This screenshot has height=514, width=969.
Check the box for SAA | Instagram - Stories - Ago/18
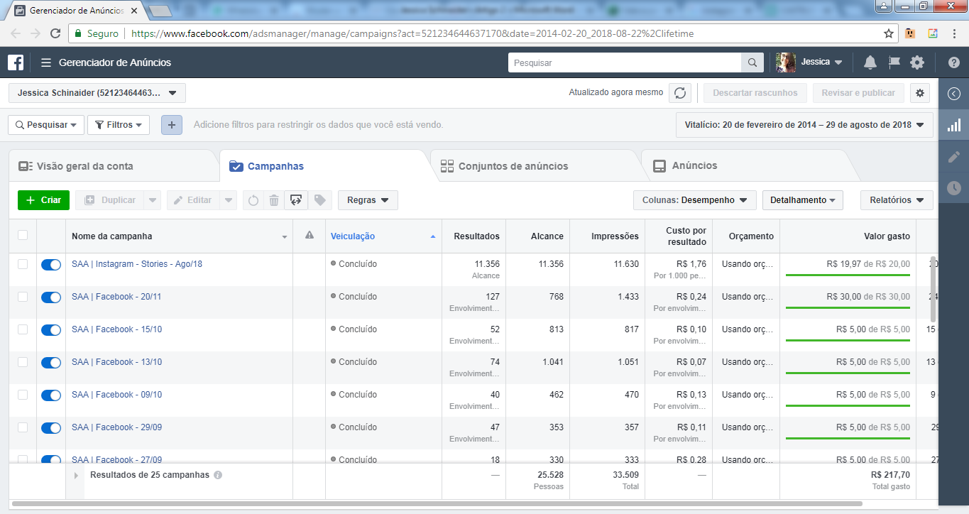pos(23,264)
